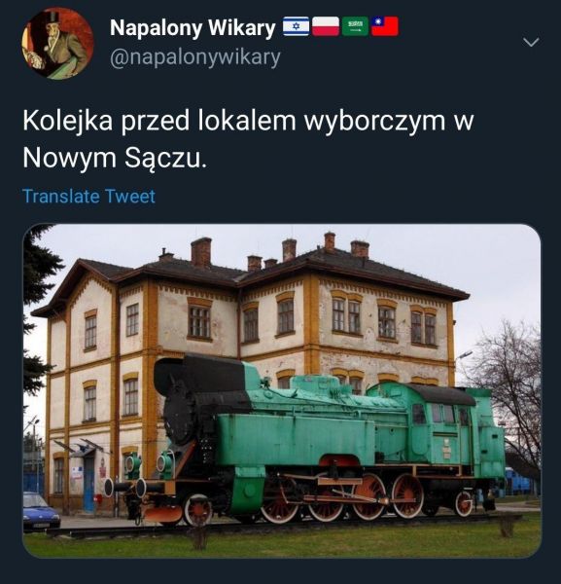Click the Poland flag emoji
The height and width of the screenshot is (584, 561).
326,26
